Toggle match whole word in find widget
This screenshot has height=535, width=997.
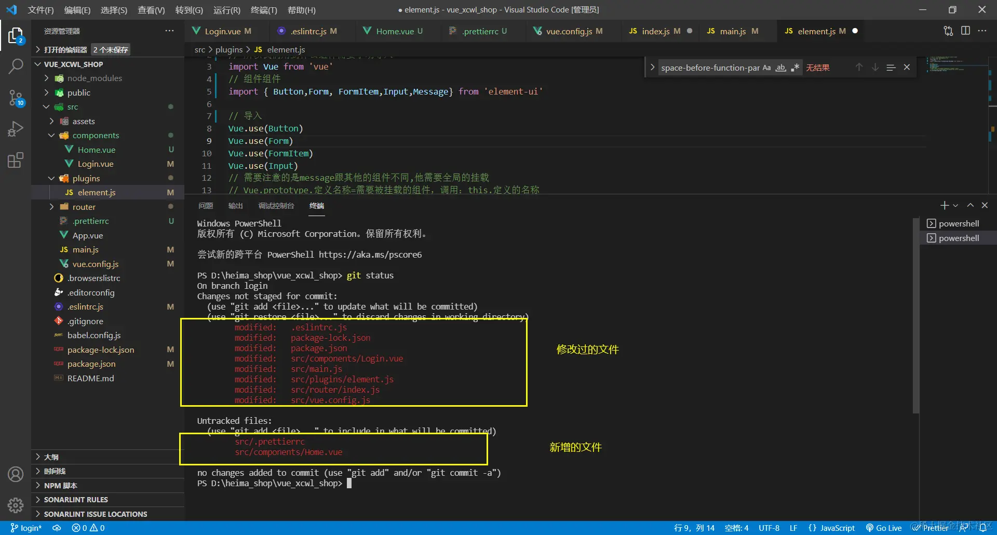780,68
